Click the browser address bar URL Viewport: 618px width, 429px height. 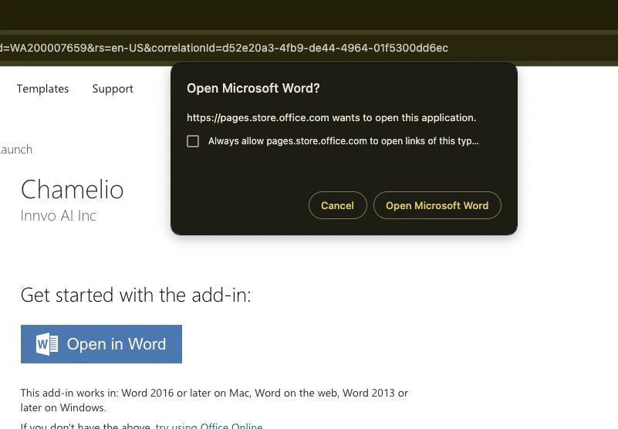tap(224, 48)
